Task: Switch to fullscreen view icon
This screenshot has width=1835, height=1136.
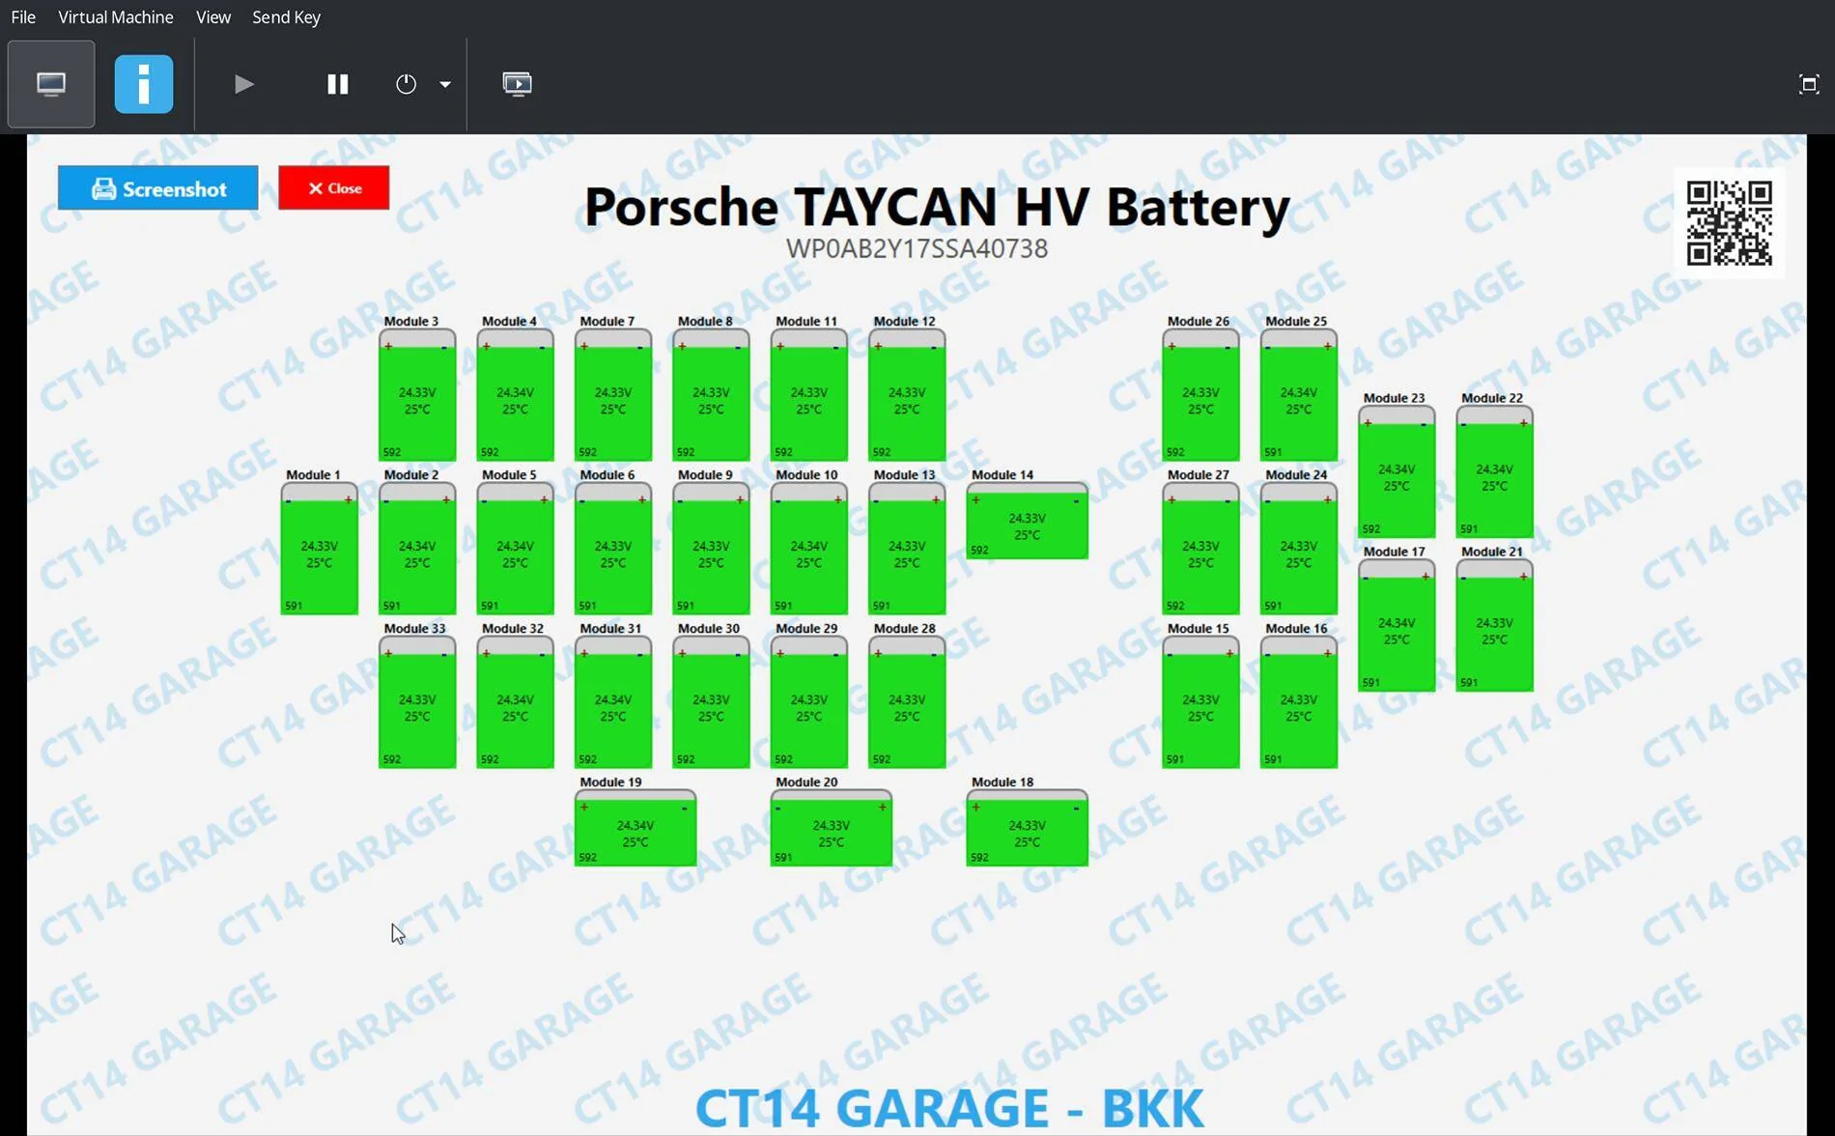Action: [x=1809, y=84]
